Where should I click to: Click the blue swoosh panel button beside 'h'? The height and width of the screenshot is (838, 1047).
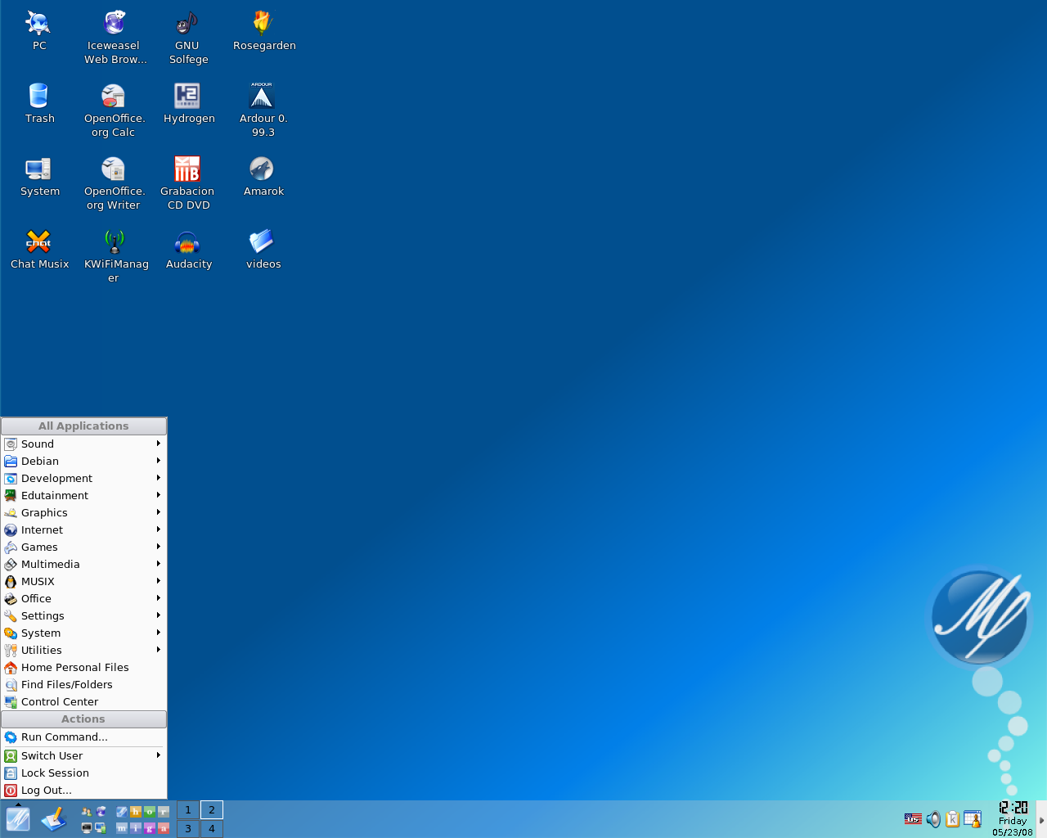click(122, 812)
